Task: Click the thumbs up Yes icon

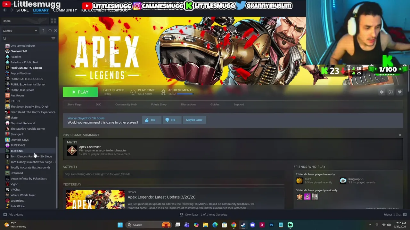Action: coord(147,120)
